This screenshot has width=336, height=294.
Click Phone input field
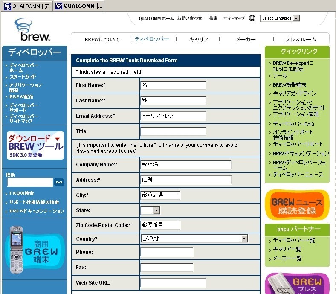(167, 252)
